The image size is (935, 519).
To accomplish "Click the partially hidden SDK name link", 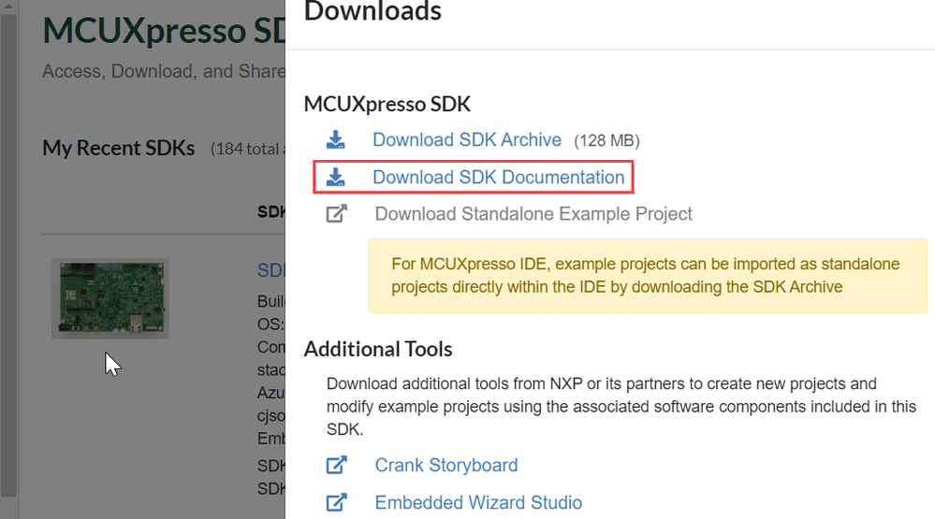I will (x=270, y=270).
